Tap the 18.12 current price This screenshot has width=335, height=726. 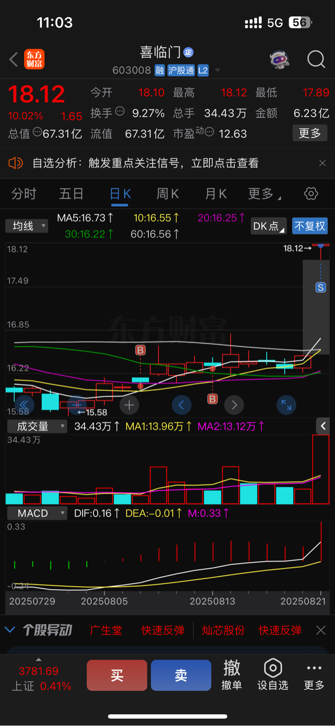tap(37, 94)
